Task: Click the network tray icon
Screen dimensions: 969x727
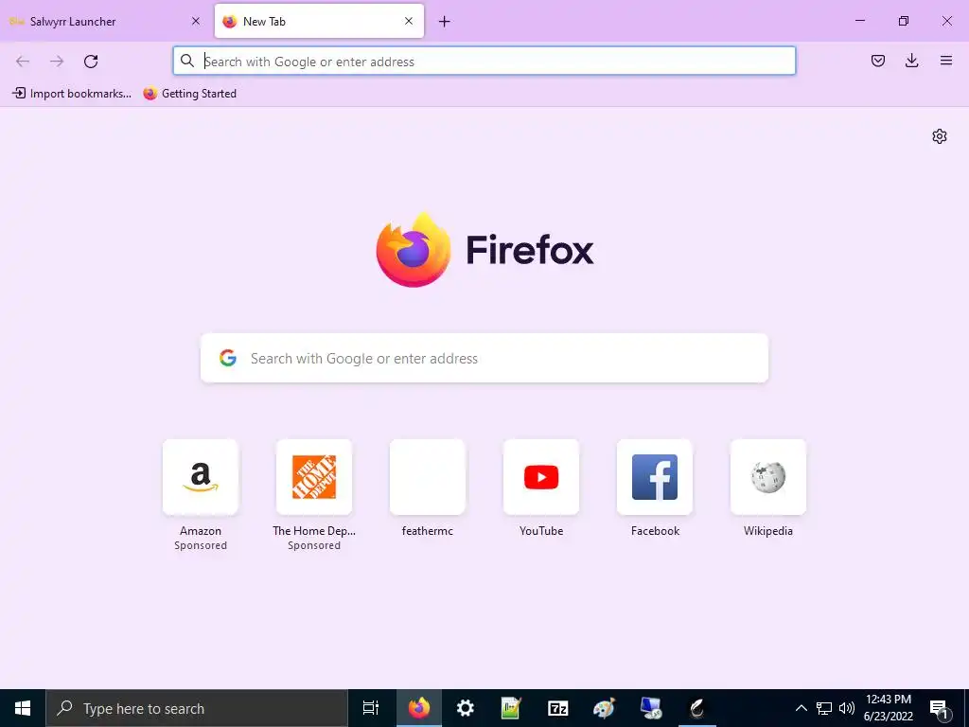Action: tap(824, 708)
